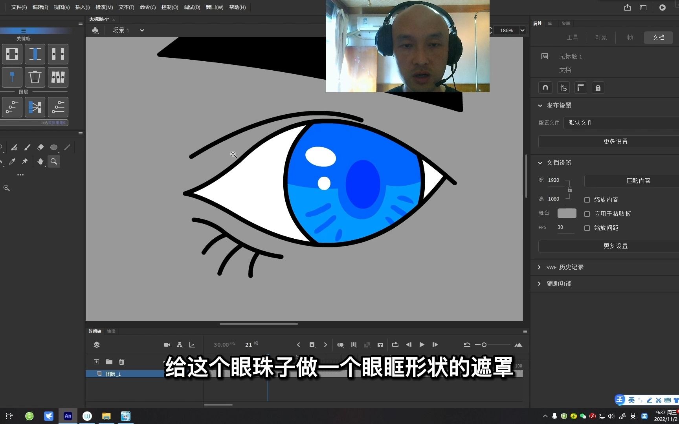Expand the 辅助功能 section

tap(540, 284)
